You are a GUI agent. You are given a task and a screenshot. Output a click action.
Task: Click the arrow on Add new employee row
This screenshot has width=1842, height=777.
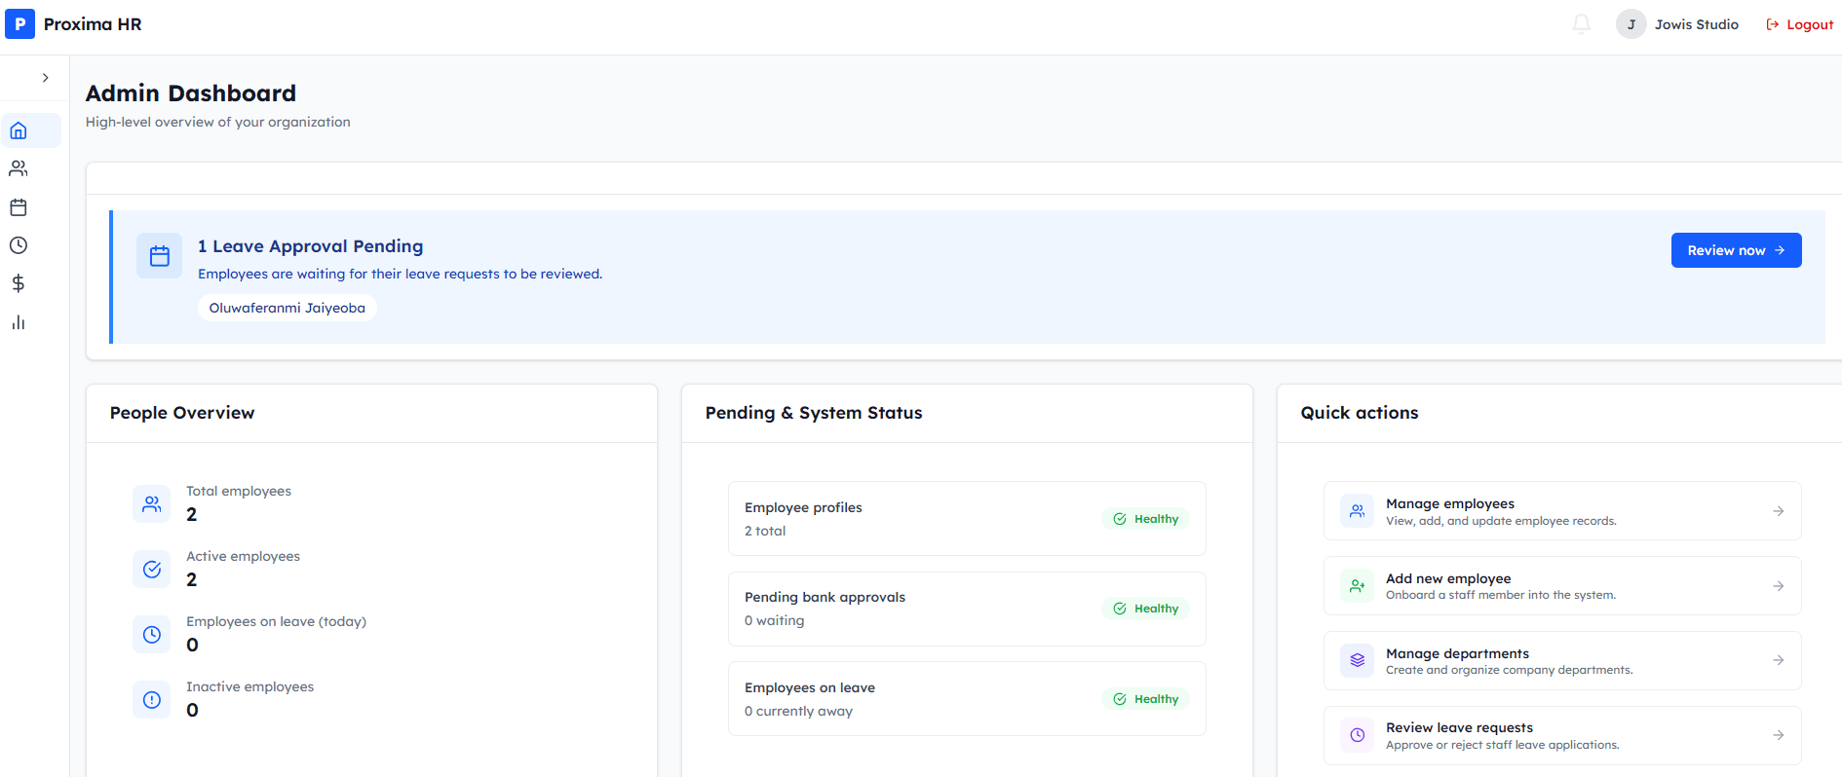tap(1779, 586)
